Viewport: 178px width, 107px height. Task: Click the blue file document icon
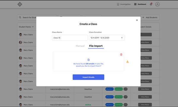tap(88, 60)
